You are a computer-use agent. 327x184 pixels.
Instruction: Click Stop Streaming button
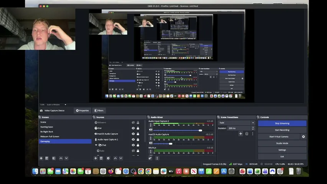[282, 123]
